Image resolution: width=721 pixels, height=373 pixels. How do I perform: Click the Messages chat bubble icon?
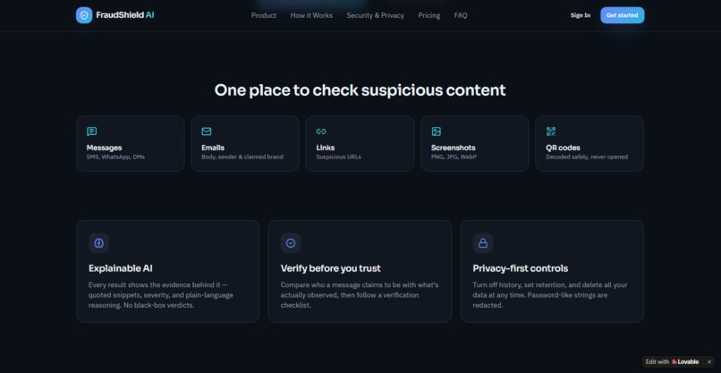click(x=92, y=131)
